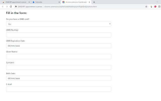Switch to the Extensões tab

click(46, 2)
